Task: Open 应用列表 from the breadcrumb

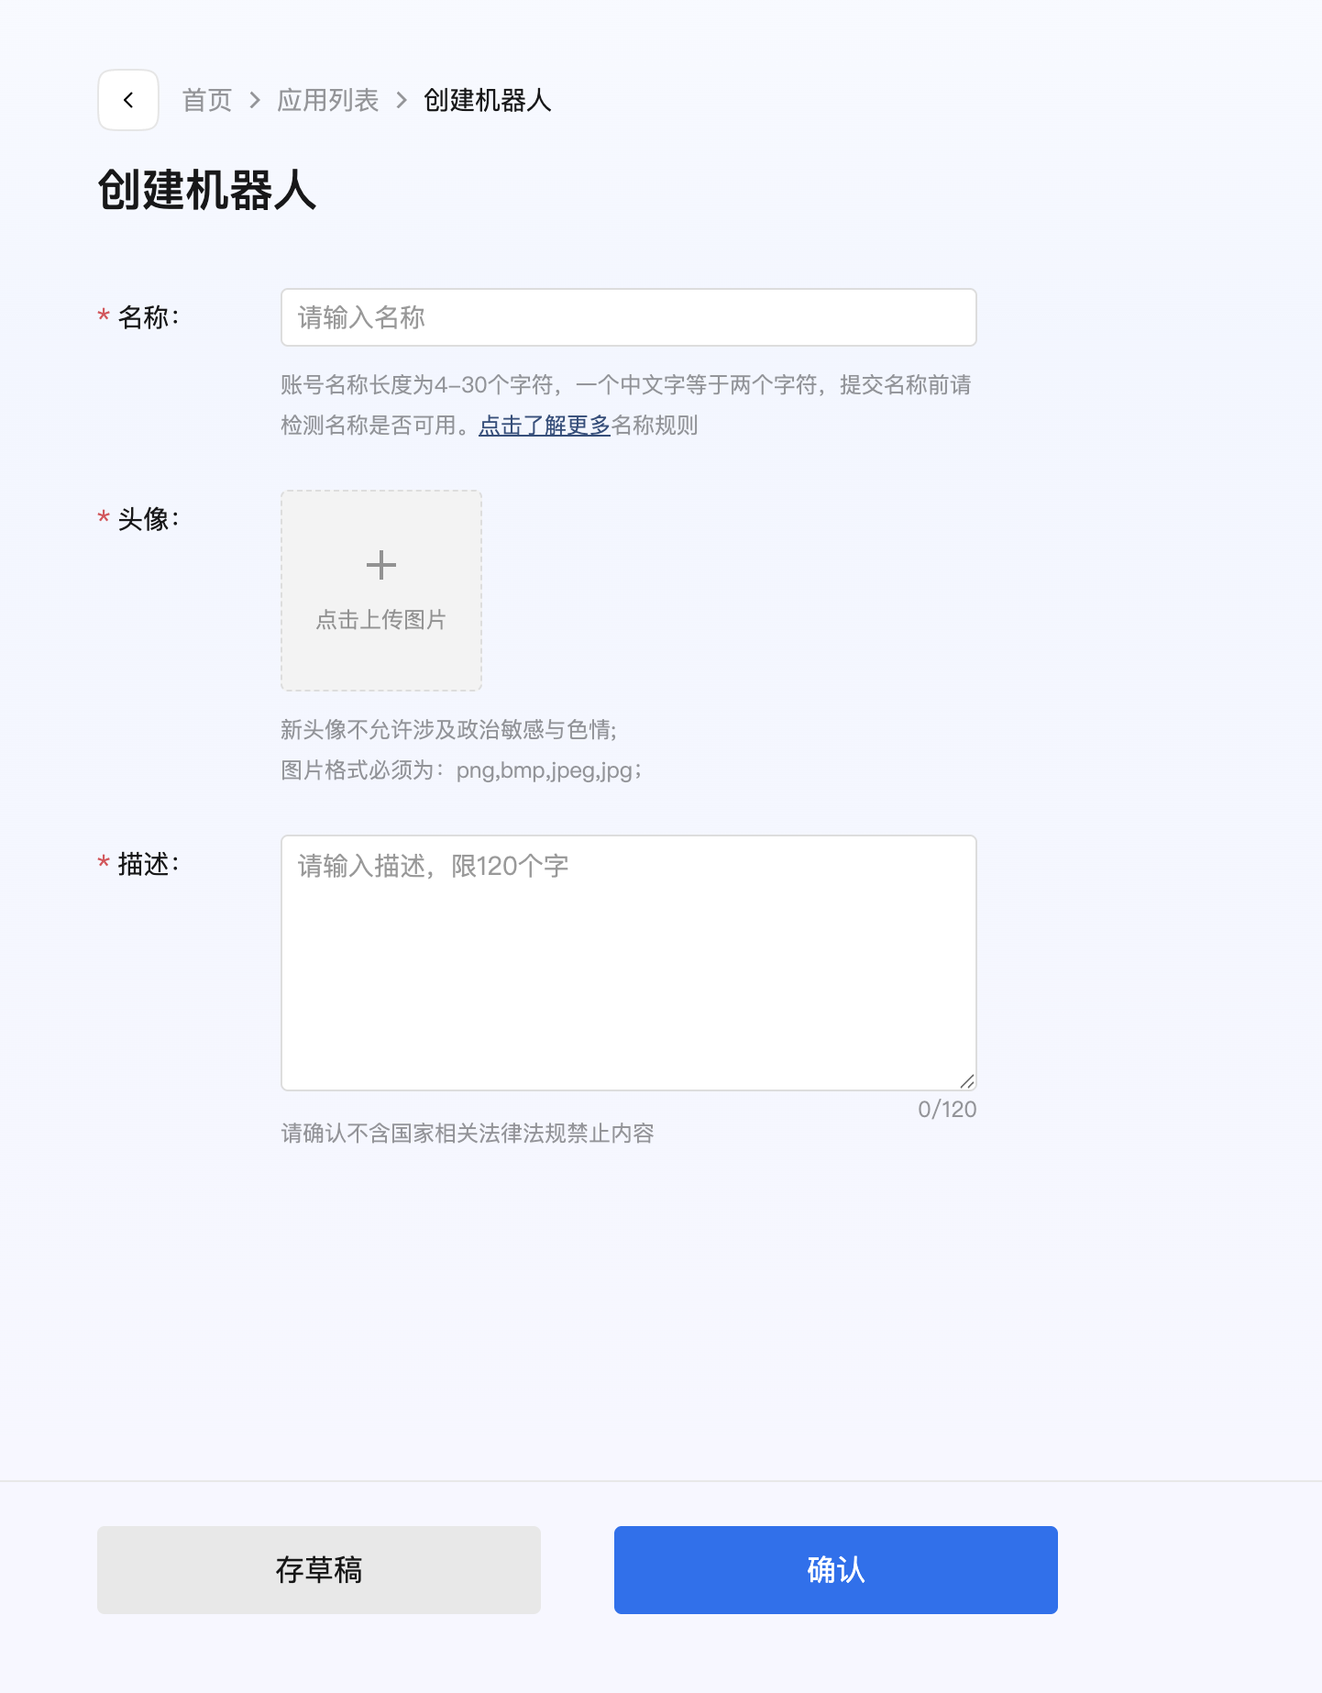Action: [x=328, y=100]
